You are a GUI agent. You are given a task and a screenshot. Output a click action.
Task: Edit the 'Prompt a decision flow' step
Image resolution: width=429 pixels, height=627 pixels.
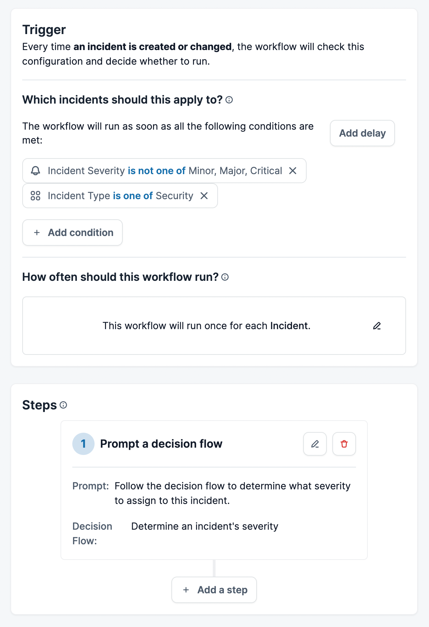coord(315,444)
